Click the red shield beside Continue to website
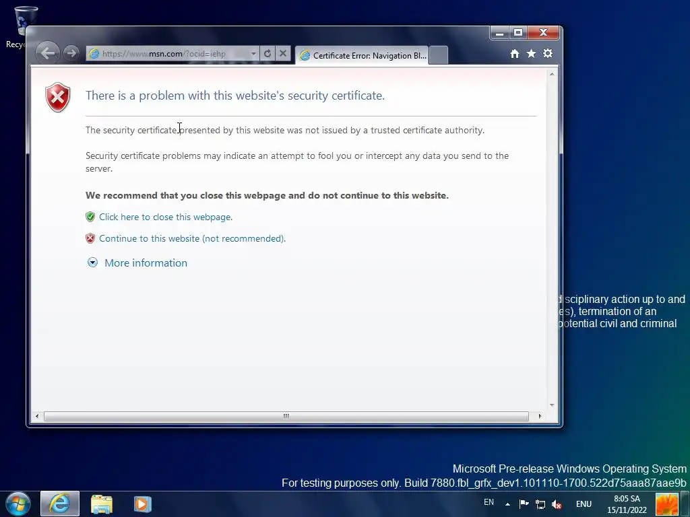This screenshot has width=690, height=517. point(90,238)
